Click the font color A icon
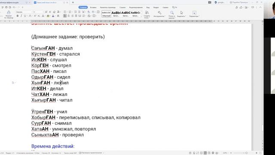This screenshot has height=155, width=275. (53, 16)
